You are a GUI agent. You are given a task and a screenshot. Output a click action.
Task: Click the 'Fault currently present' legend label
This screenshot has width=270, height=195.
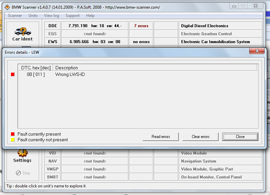pyautogui.click(x=39, y=134)
